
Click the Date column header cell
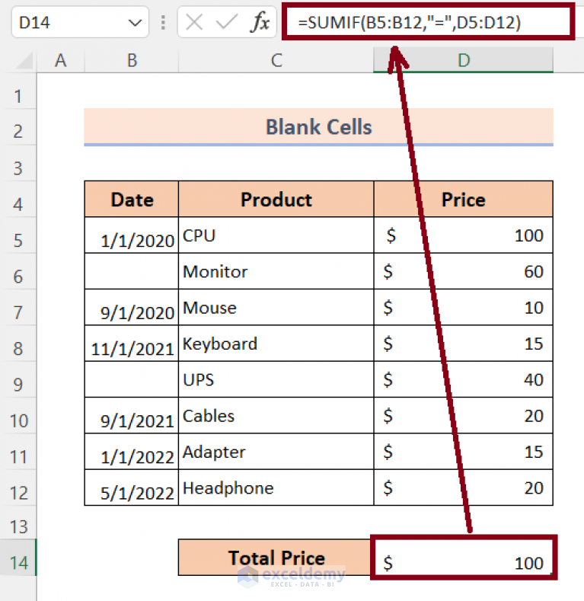click(132, 200)
